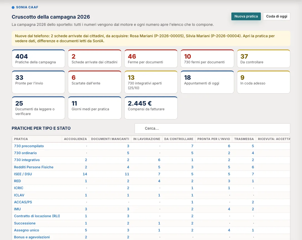Click the Documenti mancanti column header
Screen dimensions: 302x240
coord(110,139)
